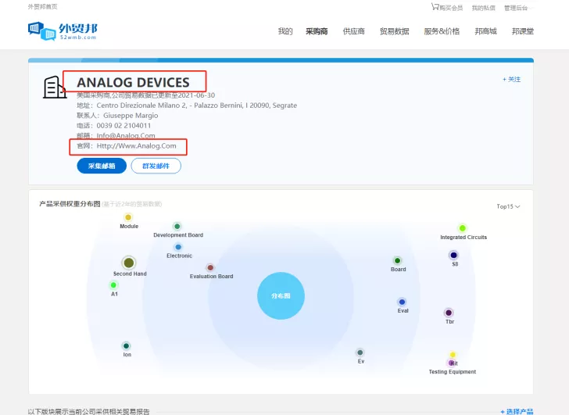Open 我的私信 messages link
Viewport: 569px width, 415px height.
click(483, 8)
